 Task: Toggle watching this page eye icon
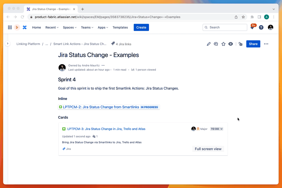pyautogui.click(x=231, y=44)
